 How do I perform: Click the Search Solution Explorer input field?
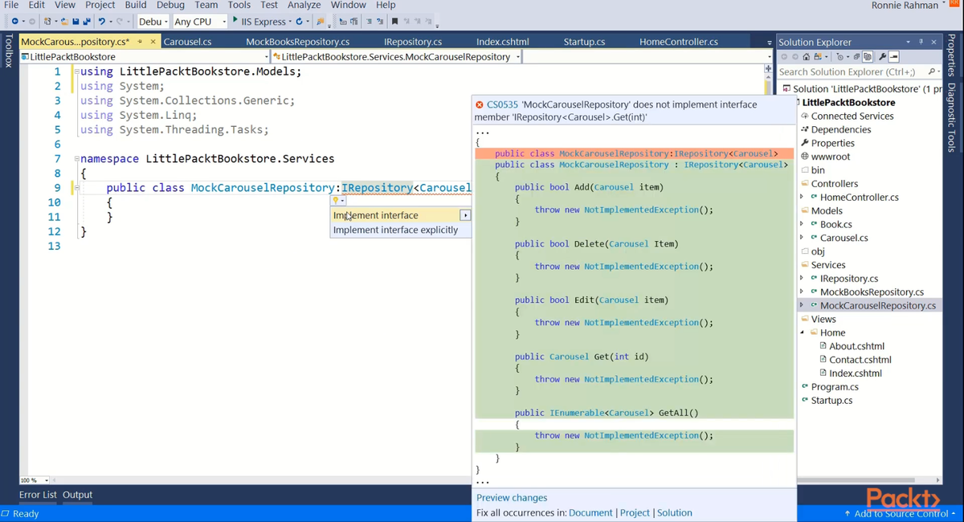point(852,71)
